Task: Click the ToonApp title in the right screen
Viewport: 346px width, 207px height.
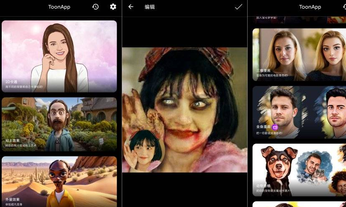Action: tap(310, 7)
